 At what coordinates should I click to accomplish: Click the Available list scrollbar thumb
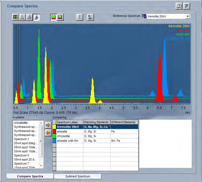(x=41, y=141)
